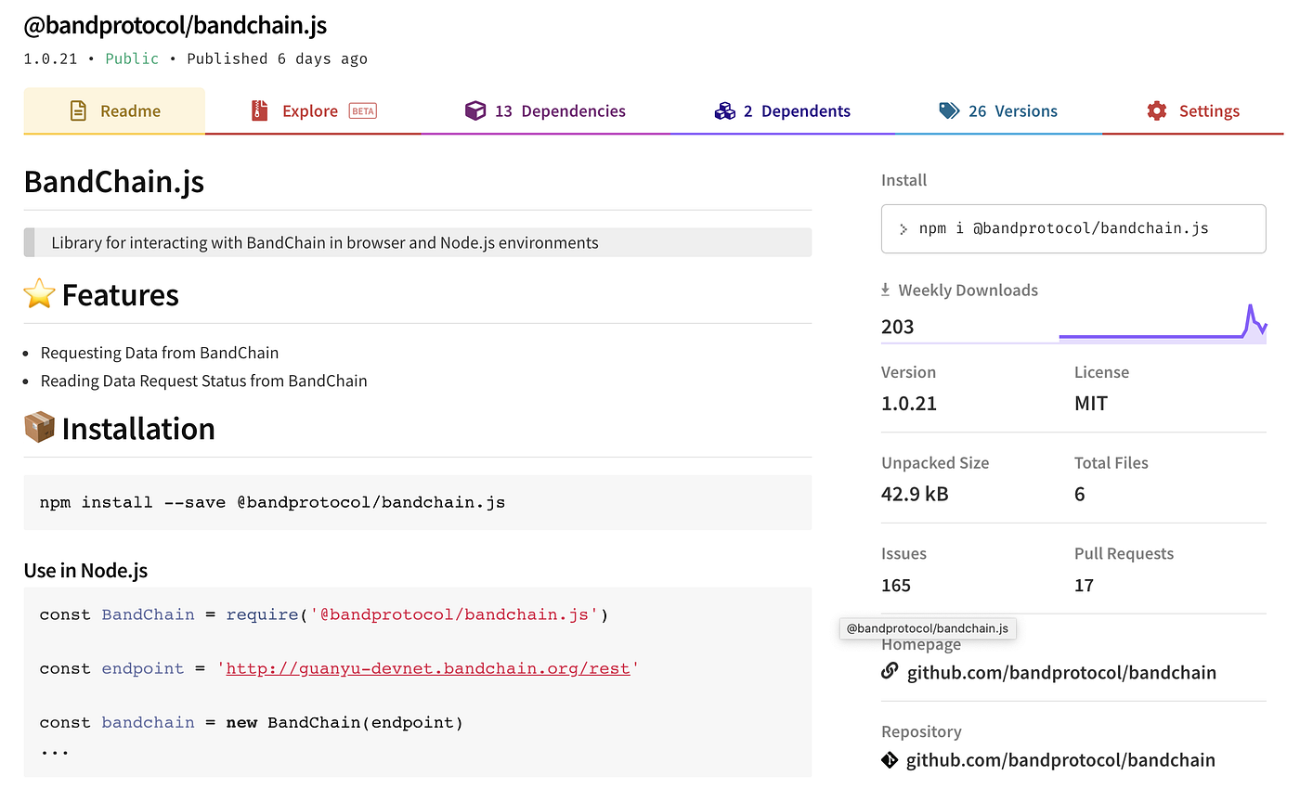The width and height of the screenshot is (1300, 788).
Task: Open the Homepage github.com/bandprotocol/bandchain link
Action: point(1061,672)
